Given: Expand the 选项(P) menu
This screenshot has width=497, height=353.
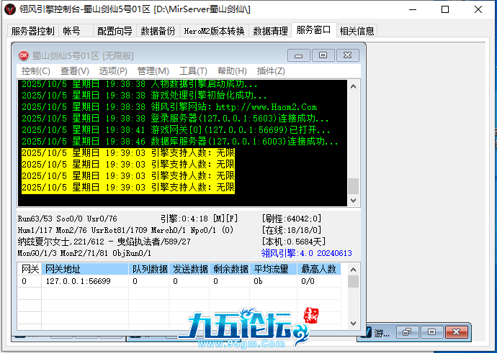Looking at the screenshot, I should pyautogui.click(x=113, y=71).
